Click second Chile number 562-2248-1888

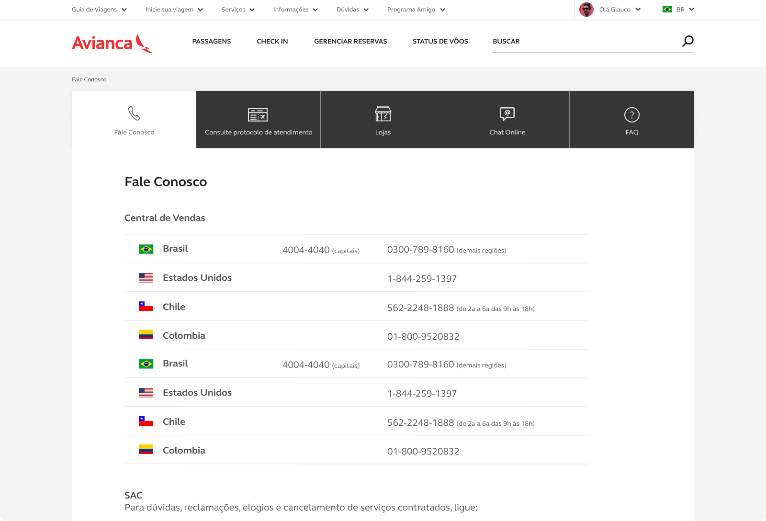click(420, 422)
